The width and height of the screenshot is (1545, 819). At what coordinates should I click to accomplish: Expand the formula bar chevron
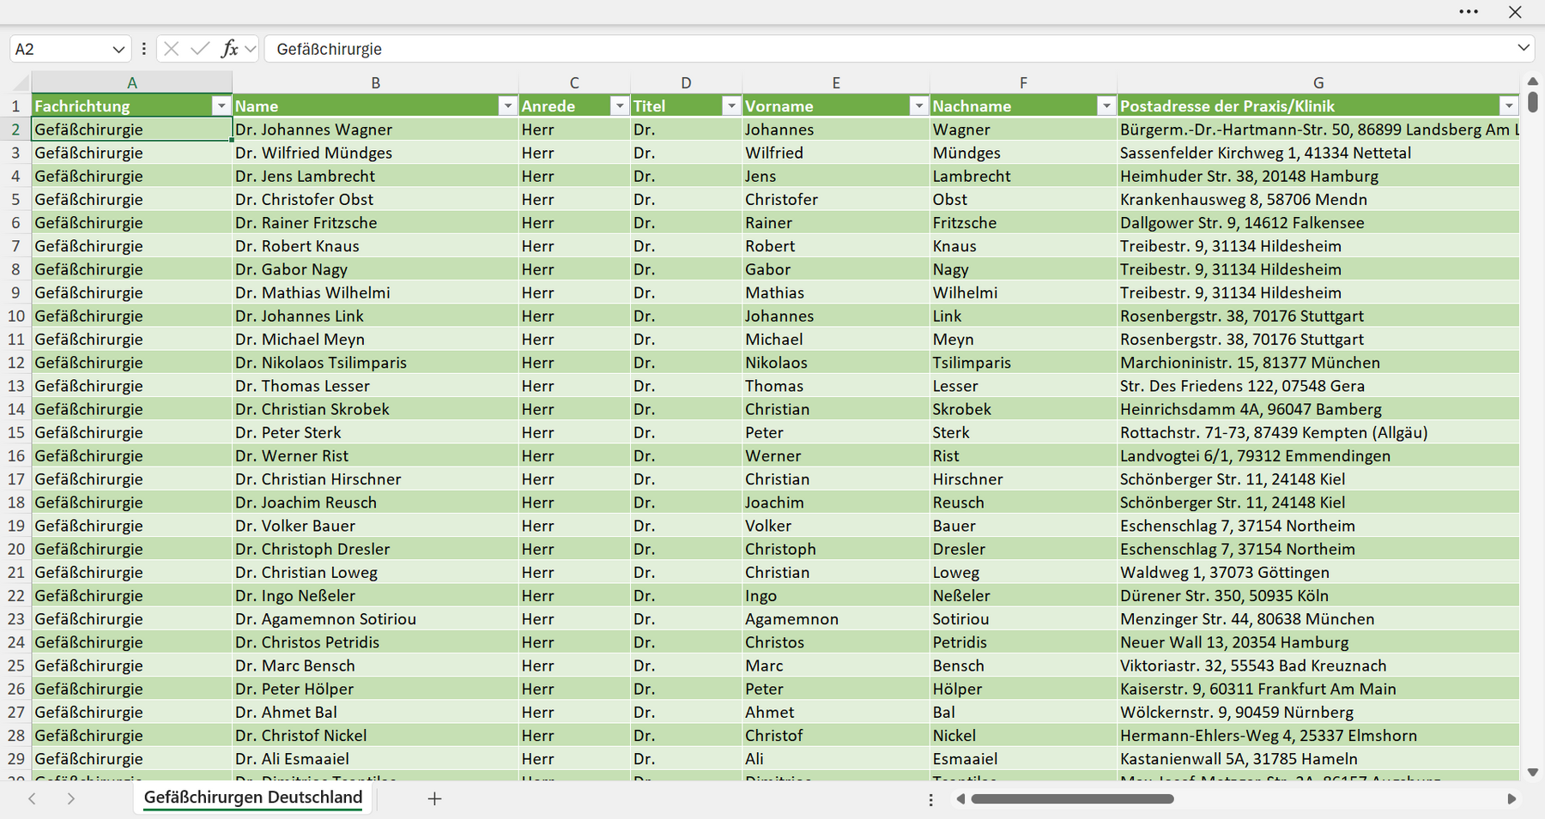click(1524, 48)
